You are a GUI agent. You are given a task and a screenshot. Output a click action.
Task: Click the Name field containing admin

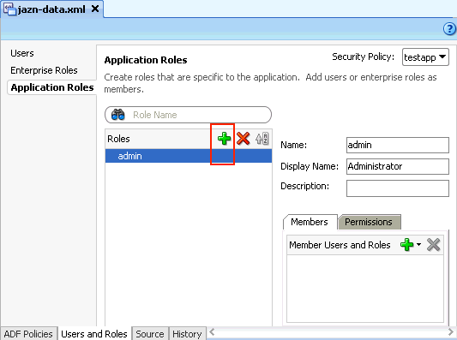(398, 145)
